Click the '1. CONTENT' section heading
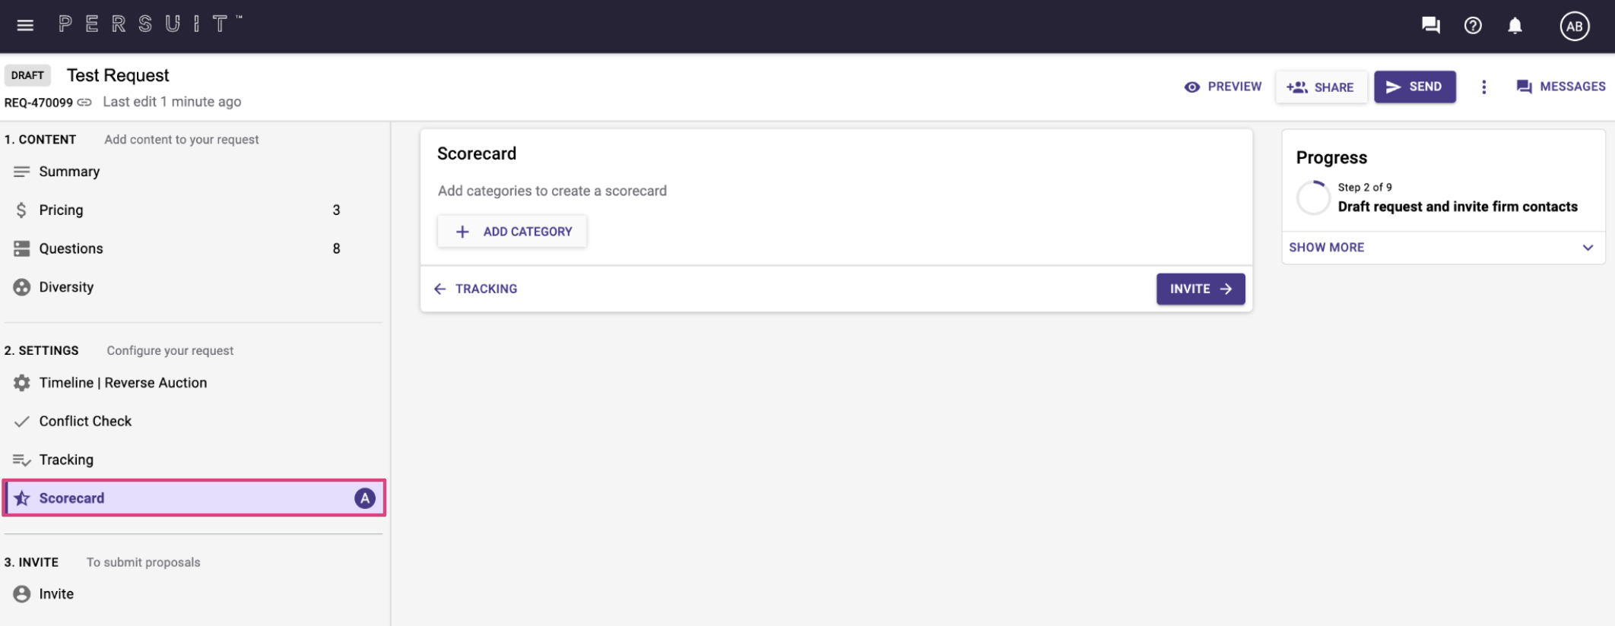 pyautogui.click(x=40, y=140)
